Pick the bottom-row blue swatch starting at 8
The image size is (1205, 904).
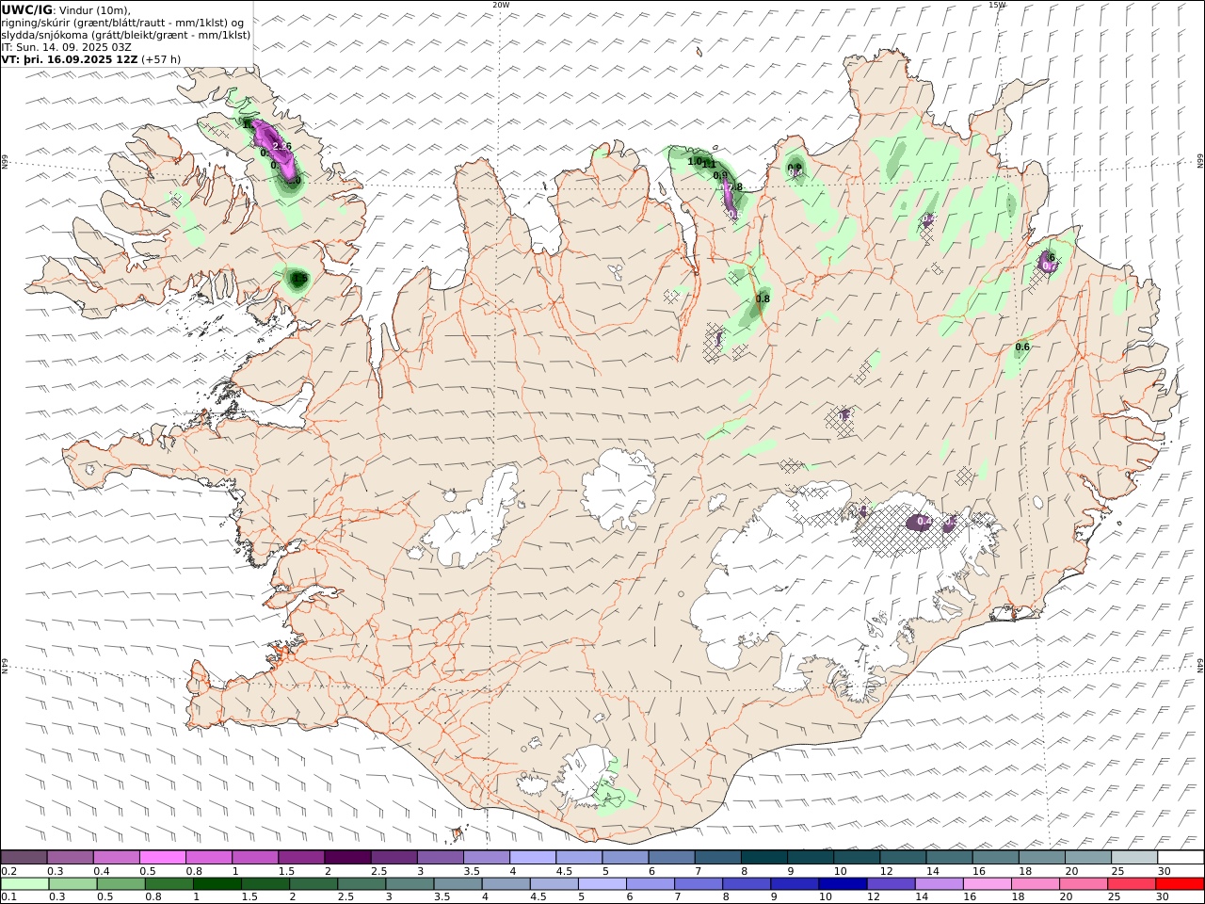747,883
